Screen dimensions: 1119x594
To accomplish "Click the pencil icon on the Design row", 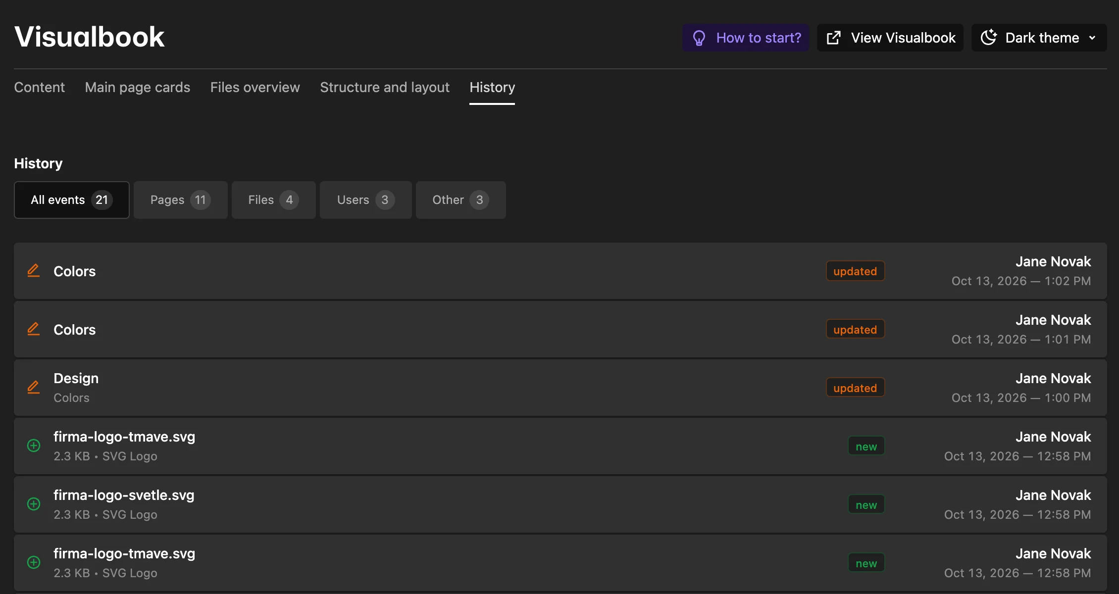I will [33, 388].
